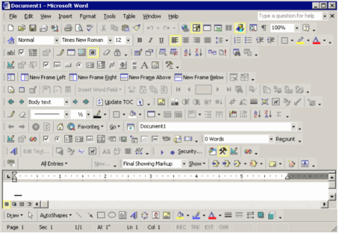Image resolution: width=339 pixels, height=234 pixels.
Task: Open the AutoShapes menu
Action: (x=56, y=215)
